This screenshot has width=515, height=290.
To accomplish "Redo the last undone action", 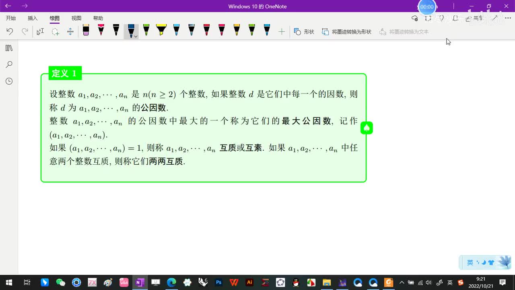I will [x=25, y=31].
